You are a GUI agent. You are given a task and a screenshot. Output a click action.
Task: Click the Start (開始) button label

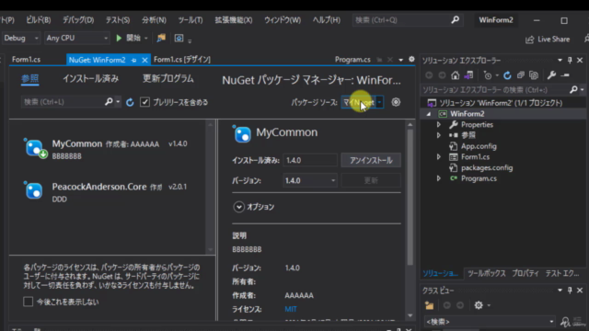click(133, 38)
